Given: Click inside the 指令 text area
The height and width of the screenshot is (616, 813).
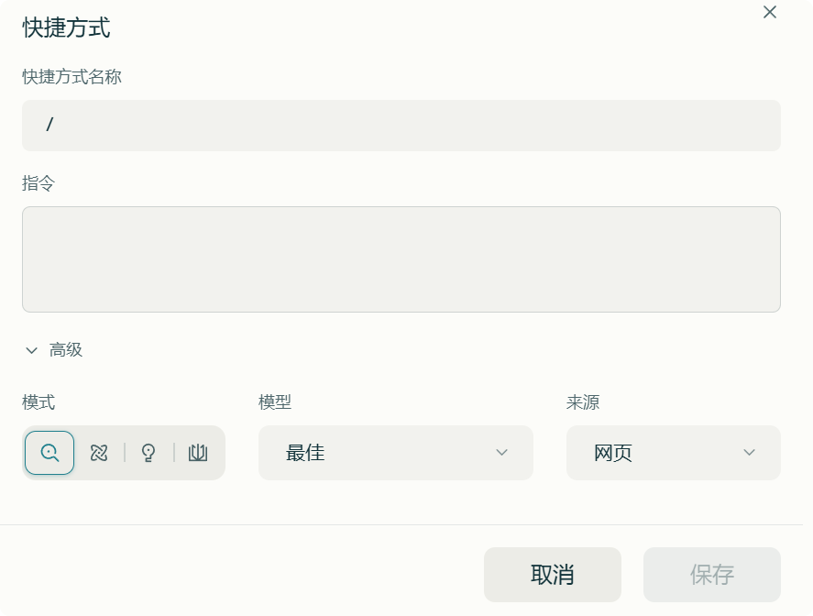Looking at the screenshot, I should tap(401, 259).
